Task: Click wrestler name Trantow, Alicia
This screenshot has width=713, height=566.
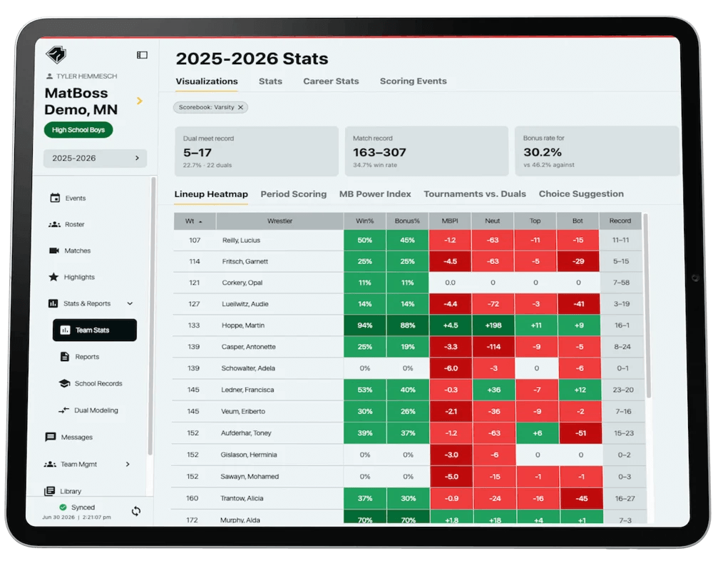Action: pyautogui.click(x=242, y=498)
